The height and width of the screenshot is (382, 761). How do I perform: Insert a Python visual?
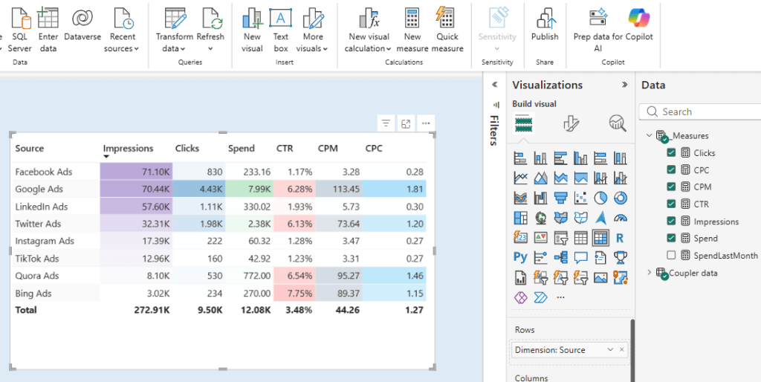click(x=521, y=257)
